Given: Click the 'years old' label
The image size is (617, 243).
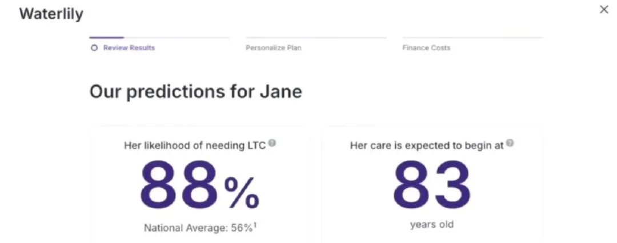Looking at the screenshot, I should click(x=431, y=224).
